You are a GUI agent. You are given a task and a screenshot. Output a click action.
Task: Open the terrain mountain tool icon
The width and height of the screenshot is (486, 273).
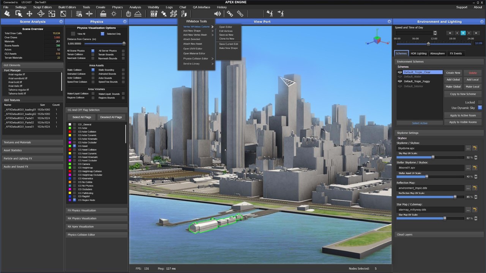[138, 14]
